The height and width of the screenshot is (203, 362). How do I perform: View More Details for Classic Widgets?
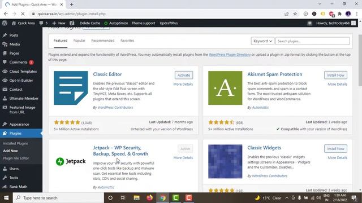tap(337, 158)
